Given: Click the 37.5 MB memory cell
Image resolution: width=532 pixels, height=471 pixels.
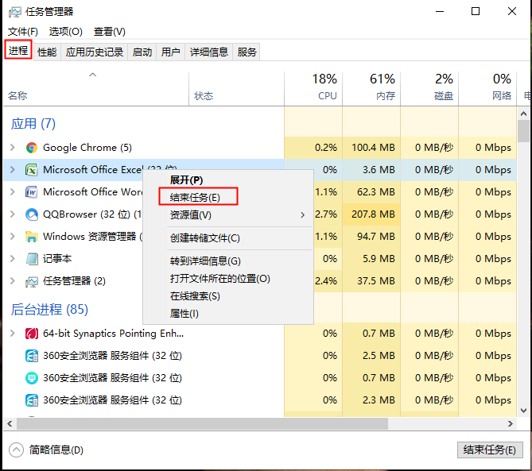Looking at the screenshot, I should click(371, 281).
